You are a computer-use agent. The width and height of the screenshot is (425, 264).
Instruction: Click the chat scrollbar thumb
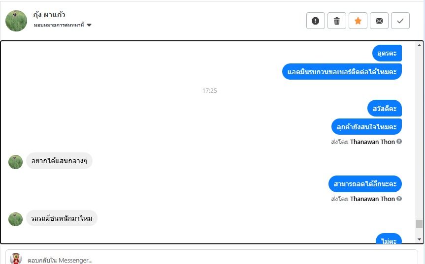pyautogui.click(x=419, y=224)
